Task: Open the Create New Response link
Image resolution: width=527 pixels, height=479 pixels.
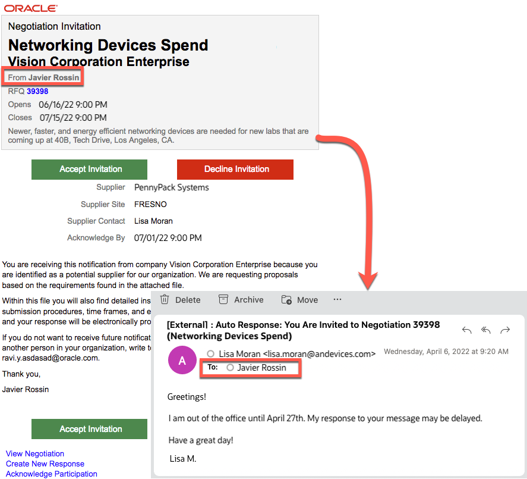Action: (x=45, y=464)
